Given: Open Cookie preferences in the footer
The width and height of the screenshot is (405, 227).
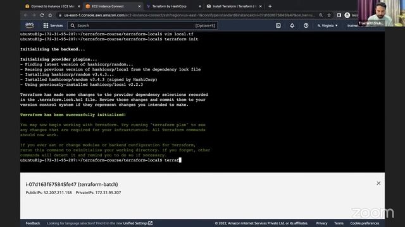Looking at the screenshot, I should tap(364, 223).
